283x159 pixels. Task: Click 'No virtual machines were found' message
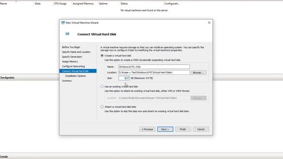coord(144,11)
